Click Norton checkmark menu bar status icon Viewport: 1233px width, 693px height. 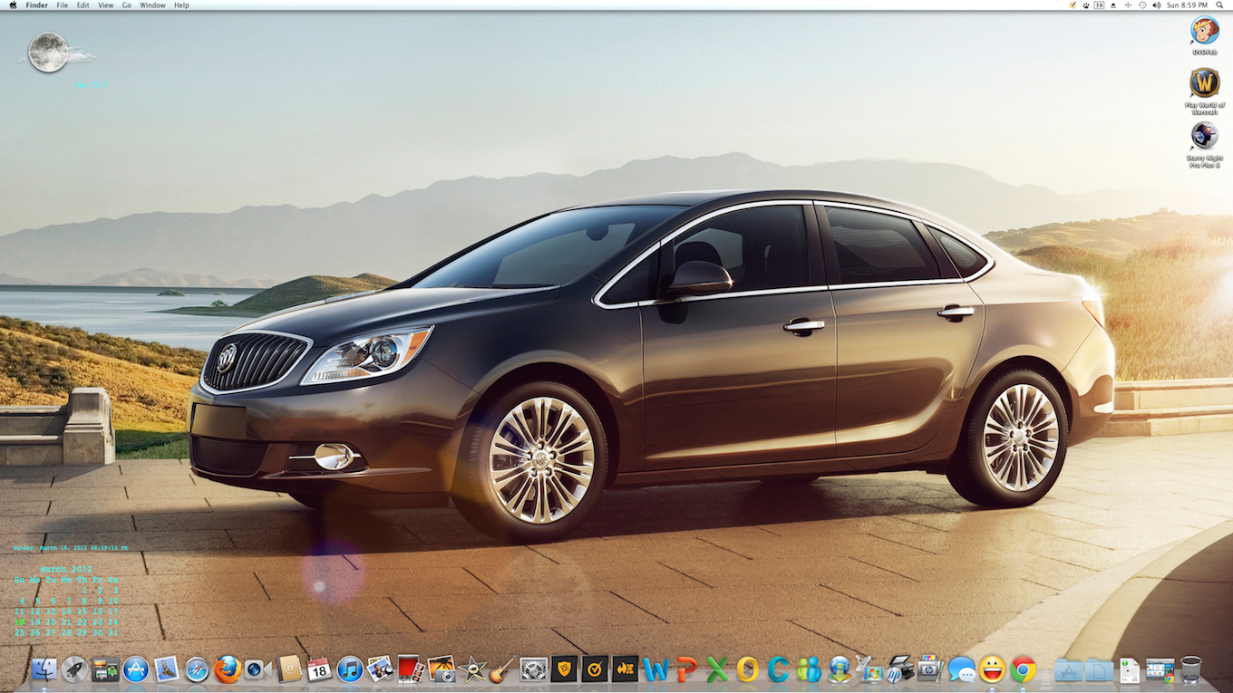[1073, 5]
